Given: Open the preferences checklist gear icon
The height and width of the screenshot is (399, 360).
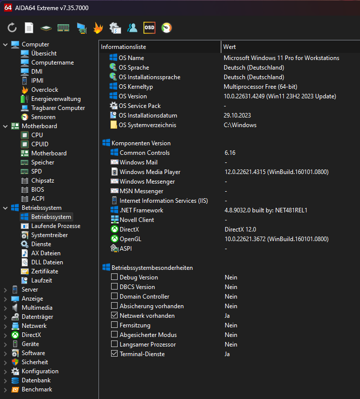Looking at the screenshot, I should click(115, 28).
